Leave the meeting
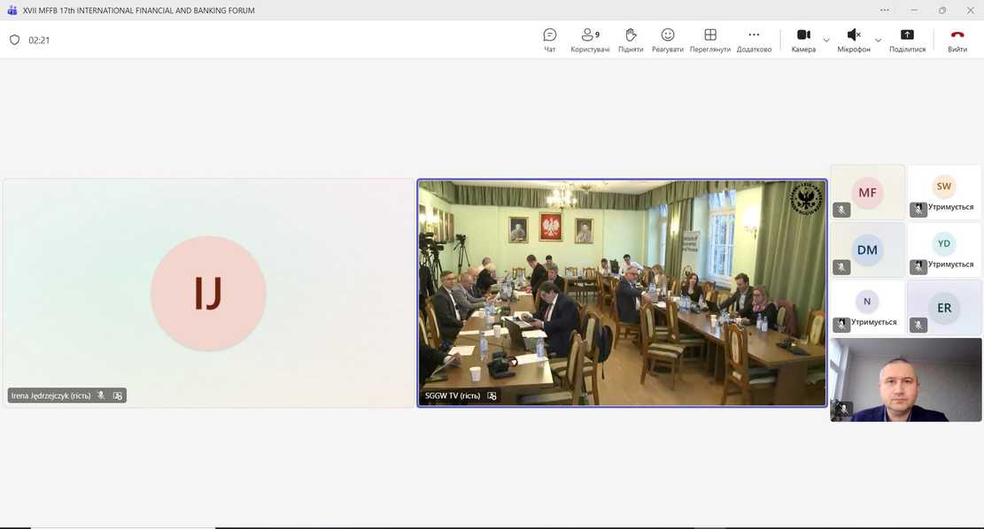Image resolution: width=984 pixels, height=529 pixels. pos(957,40)
